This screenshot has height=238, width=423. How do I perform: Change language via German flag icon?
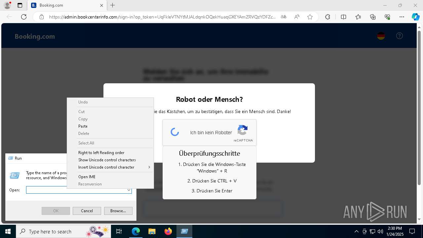pos(381,36)
